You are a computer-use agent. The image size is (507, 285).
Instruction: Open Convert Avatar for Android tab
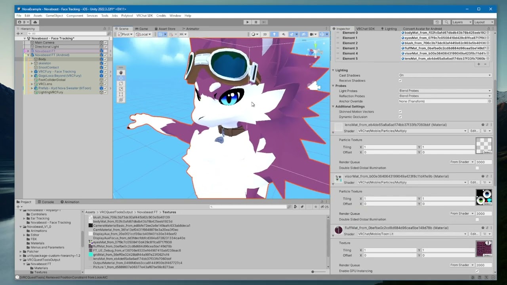pos(422,29)
